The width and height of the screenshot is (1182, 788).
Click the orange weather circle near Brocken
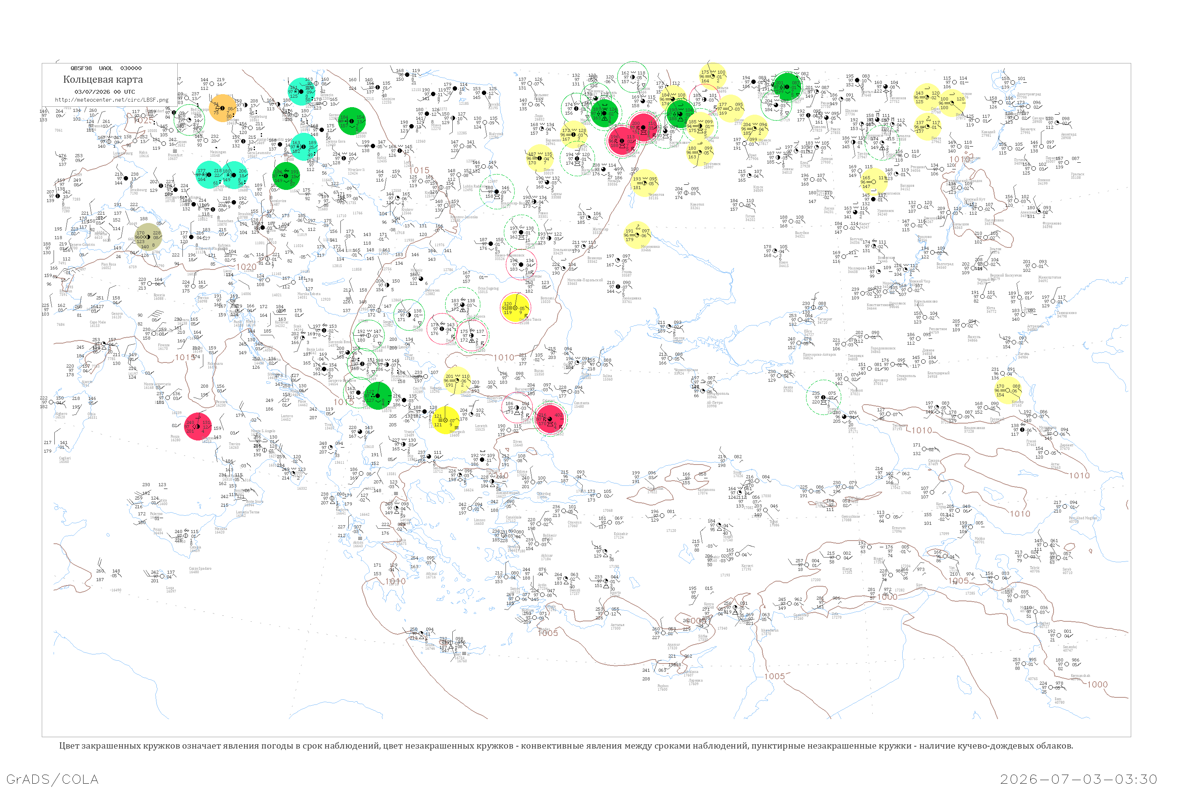pos(223,109)
